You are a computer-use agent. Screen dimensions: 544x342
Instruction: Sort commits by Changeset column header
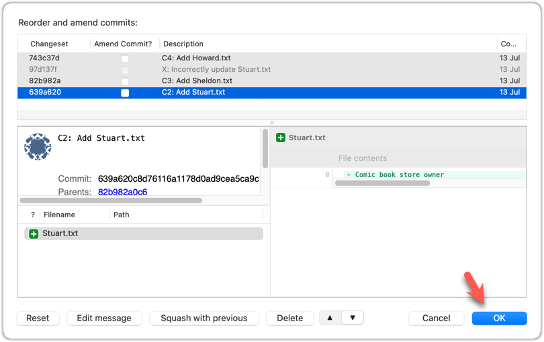pyautogui.click(x=44, y=44)
